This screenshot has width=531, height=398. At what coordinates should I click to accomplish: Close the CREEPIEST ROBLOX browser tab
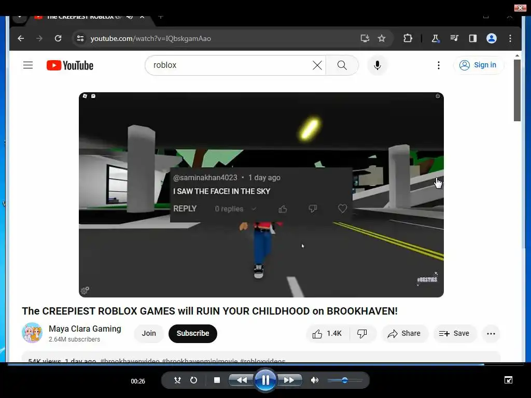[x=142, y=17]
